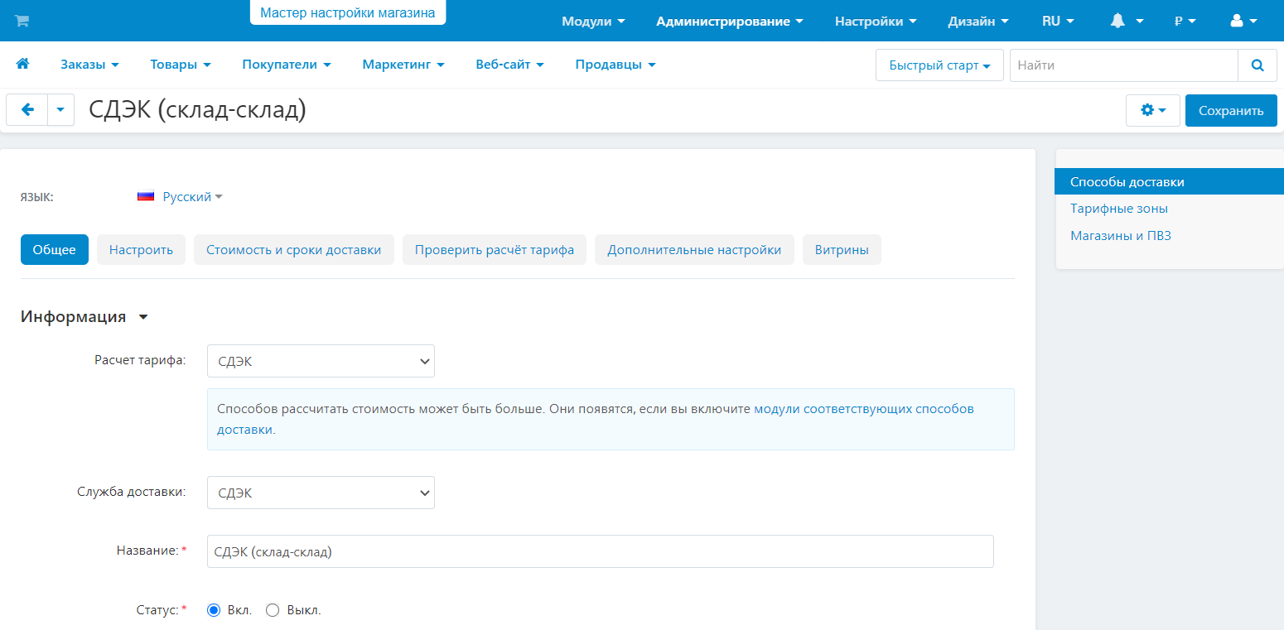Open the notifications bell icon
Screen dimensions: 1284x630
point(1118,22)
